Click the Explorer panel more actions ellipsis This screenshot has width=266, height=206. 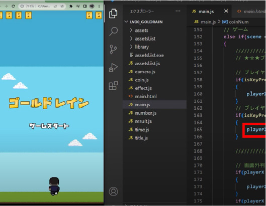178,11
